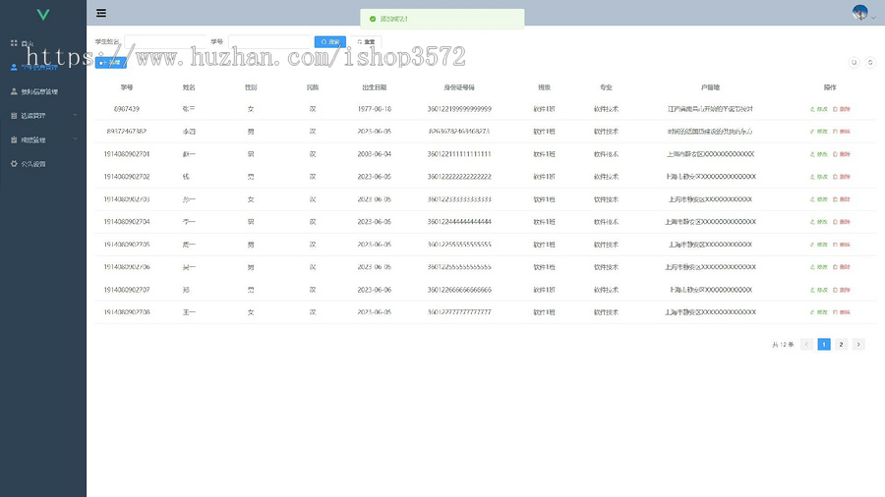885x497 pixels.
Task: Delete student 1914080902703
Action: point(842,199)
